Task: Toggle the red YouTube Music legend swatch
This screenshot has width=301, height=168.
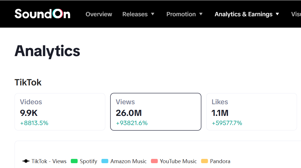Action: [154, 161]
